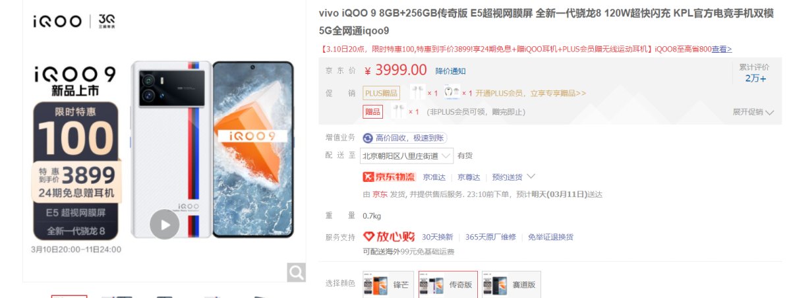Play the iQOO 9 product video
Screen dimensions: 791x298
click(x=165, y=225)
